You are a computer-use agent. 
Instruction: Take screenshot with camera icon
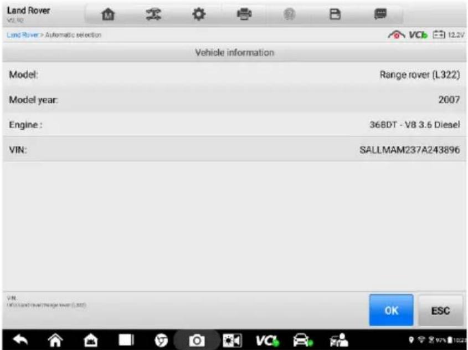(x=197, y=340)
